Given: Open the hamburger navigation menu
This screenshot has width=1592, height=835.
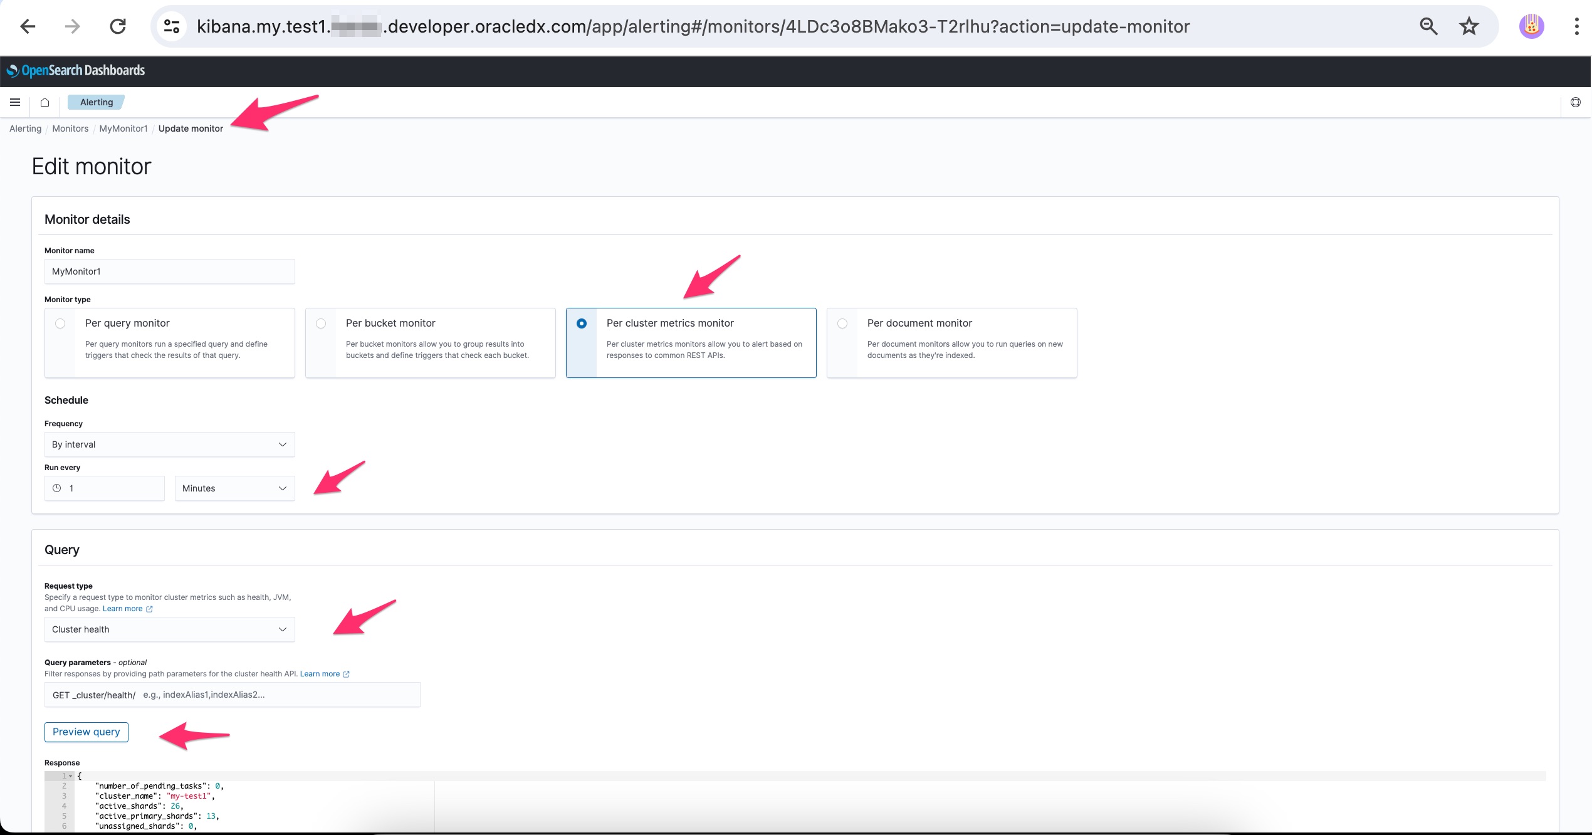Looking at the screenshot, I should click(15, 102).
